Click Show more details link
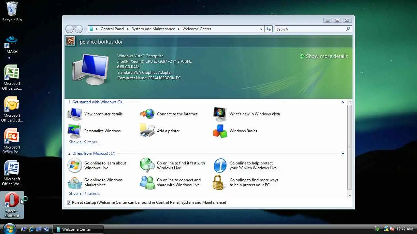417x234 pixels. tap(324, 56)
